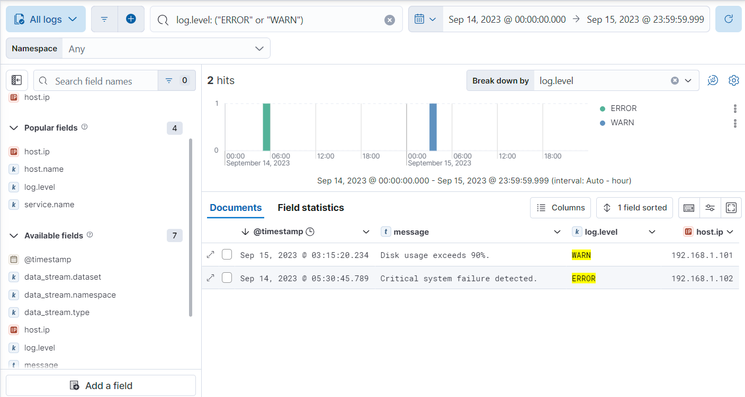Open the chart settings gear icon

733,80
